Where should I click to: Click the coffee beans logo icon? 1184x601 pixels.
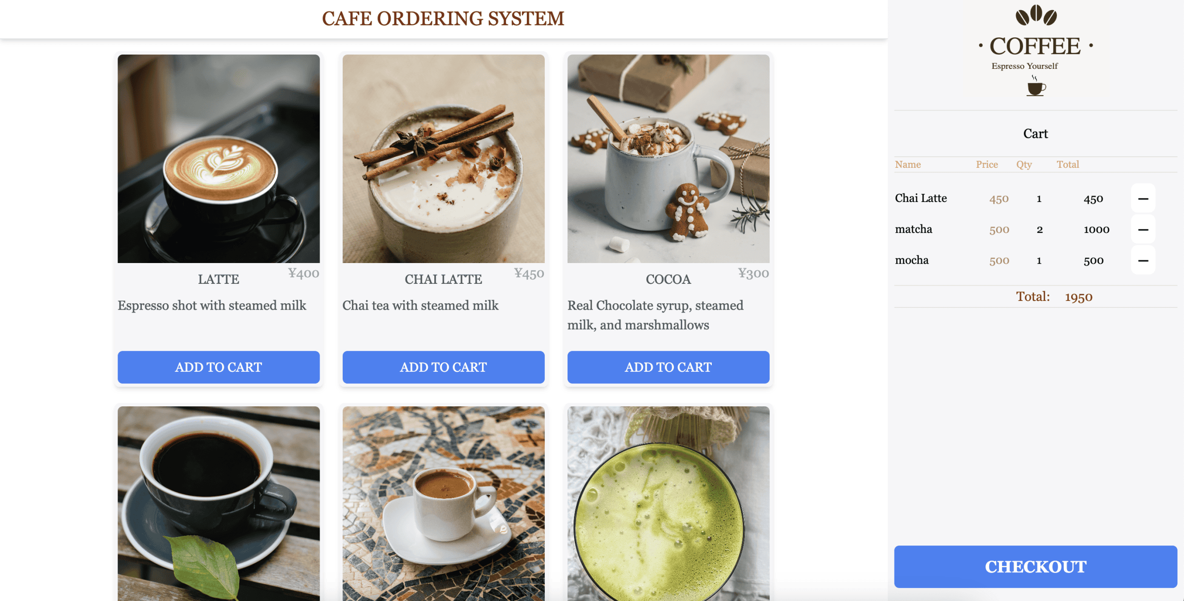click(x=1036, y=15)
